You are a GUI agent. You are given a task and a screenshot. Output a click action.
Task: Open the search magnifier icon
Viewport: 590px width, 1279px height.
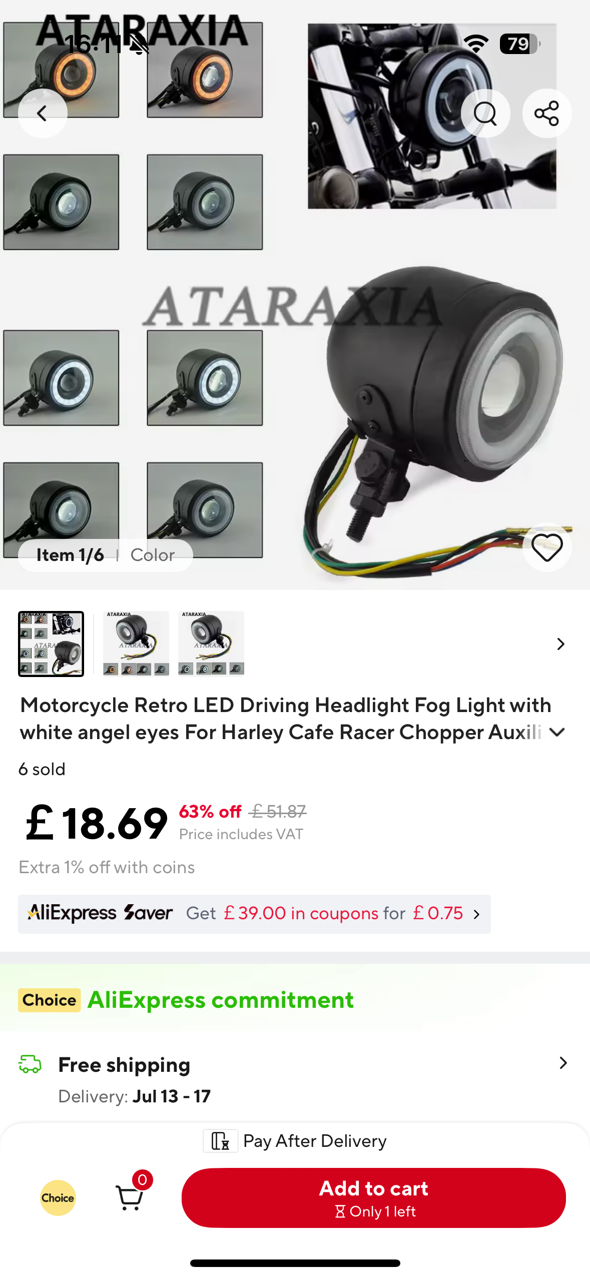tap(485, 113)
